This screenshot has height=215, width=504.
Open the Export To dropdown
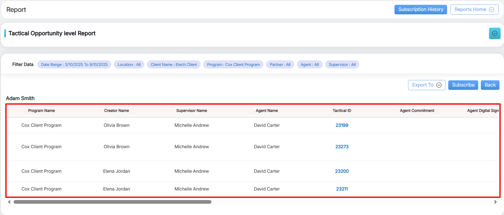coord(426,85)
